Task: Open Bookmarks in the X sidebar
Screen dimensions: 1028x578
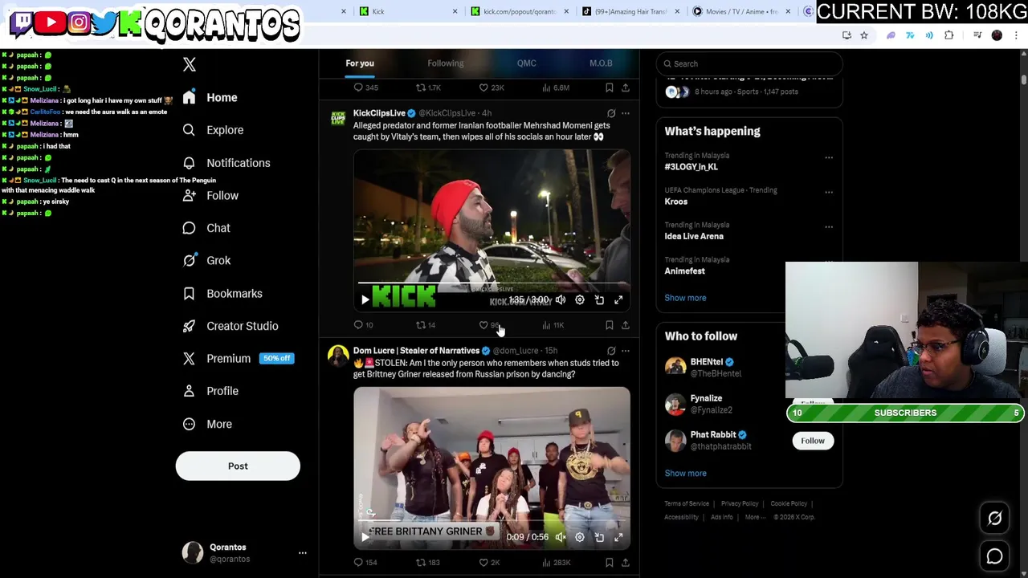Action: click(222, 294)
